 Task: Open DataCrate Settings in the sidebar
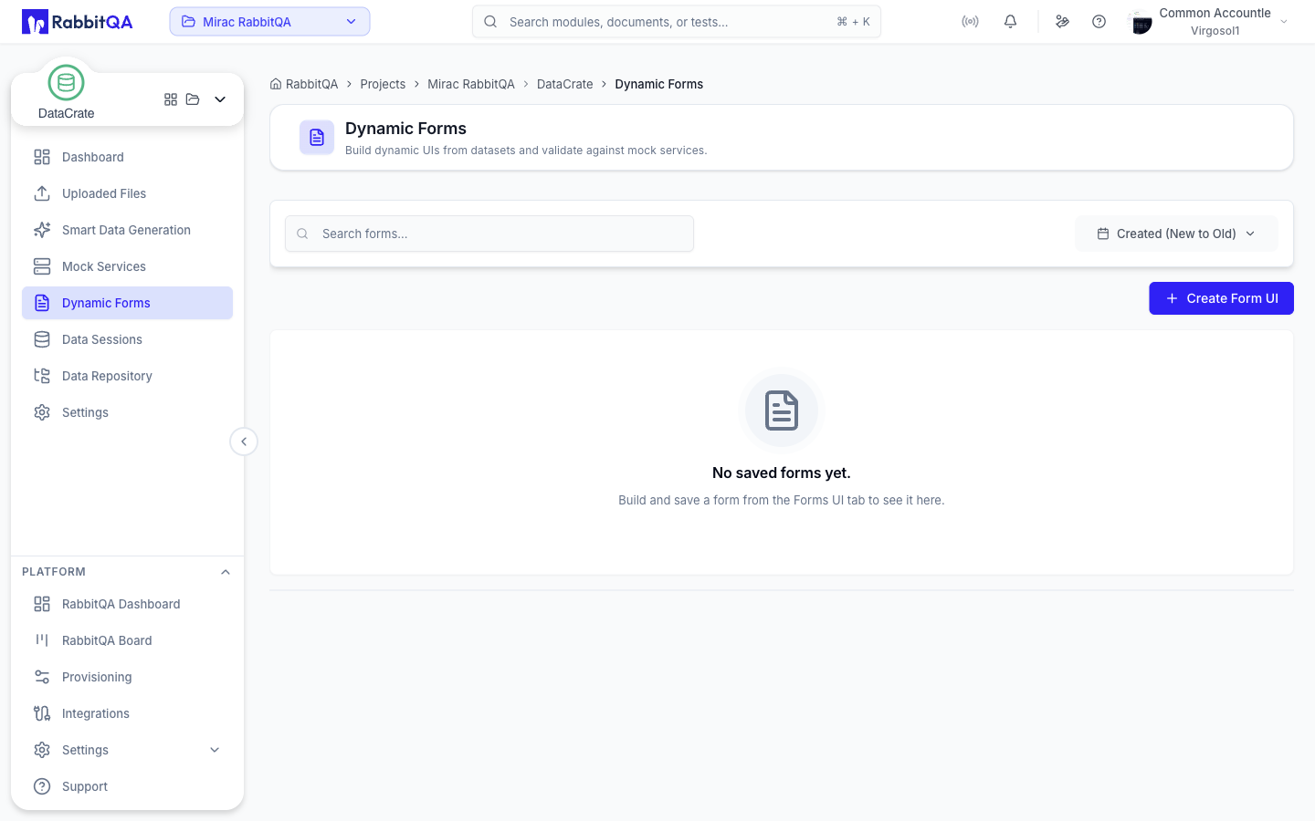coord(127,412)
